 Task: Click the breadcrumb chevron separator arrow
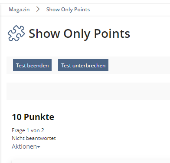(38, 9)
